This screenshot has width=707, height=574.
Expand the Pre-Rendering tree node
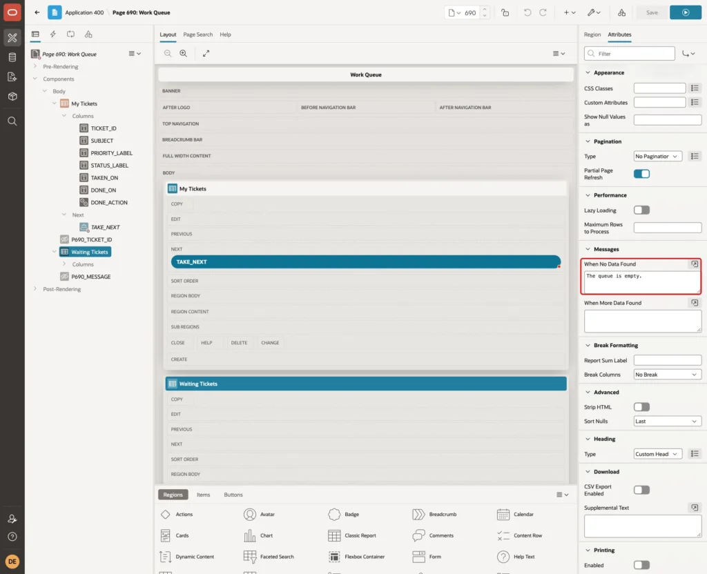click(x=35, y=66)
